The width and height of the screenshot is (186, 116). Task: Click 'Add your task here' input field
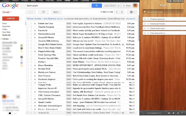coord(163,12)
